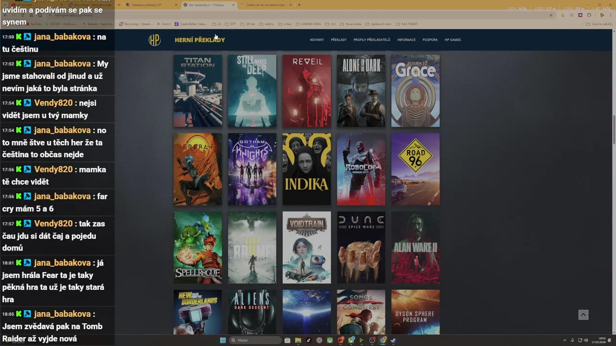This screenshot has height=346, width=616.
Task: Open the Dyson Sphere Program cover
Action: pos(415,312)
